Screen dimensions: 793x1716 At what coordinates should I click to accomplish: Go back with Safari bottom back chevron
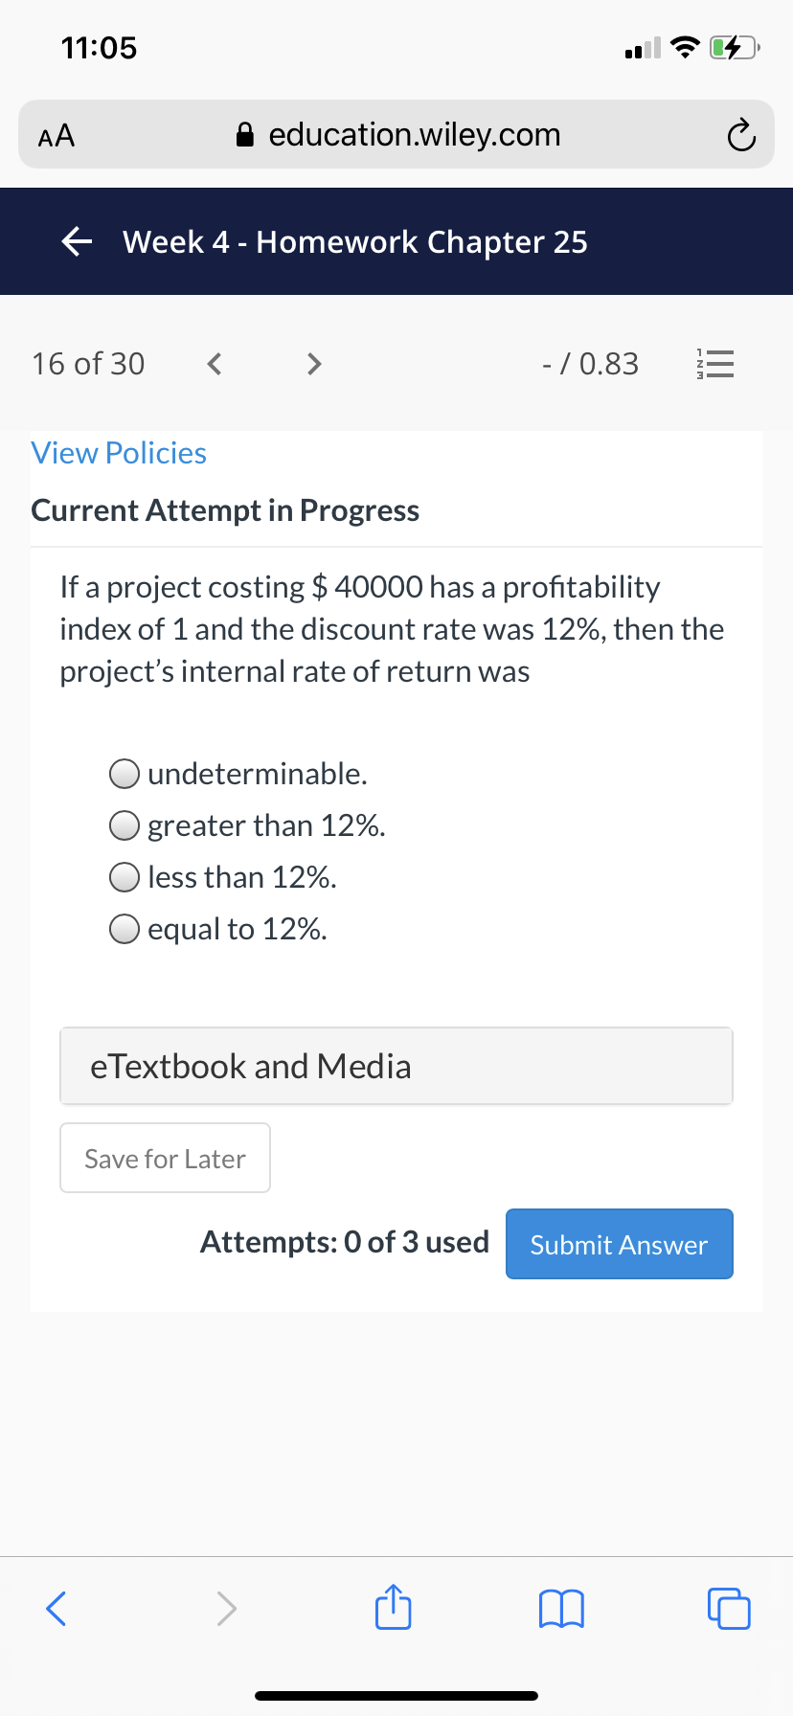(57, 1609)
